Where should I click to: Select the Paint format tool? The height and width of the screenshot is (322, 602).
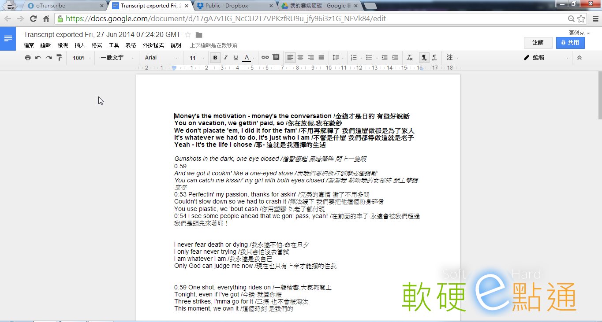pos(60,58)
